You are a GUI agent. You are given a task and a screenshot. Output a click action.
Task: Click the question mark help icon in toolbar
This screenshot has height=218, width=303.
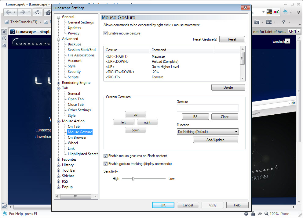click(283, 22)
